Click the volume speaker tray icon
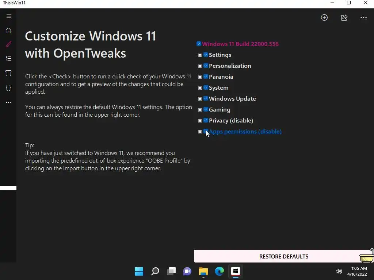Image resolution: width=374 pixels, height=280 pixels. [x=339, y=271]
